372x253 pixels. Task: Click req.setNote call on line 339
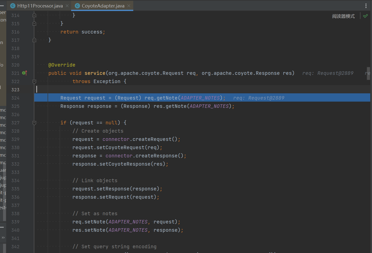coord(126,222)
